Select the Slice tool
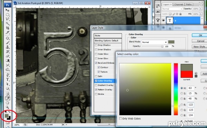The width and height of the screenshot is (207, 128). [x=7, y=33]
